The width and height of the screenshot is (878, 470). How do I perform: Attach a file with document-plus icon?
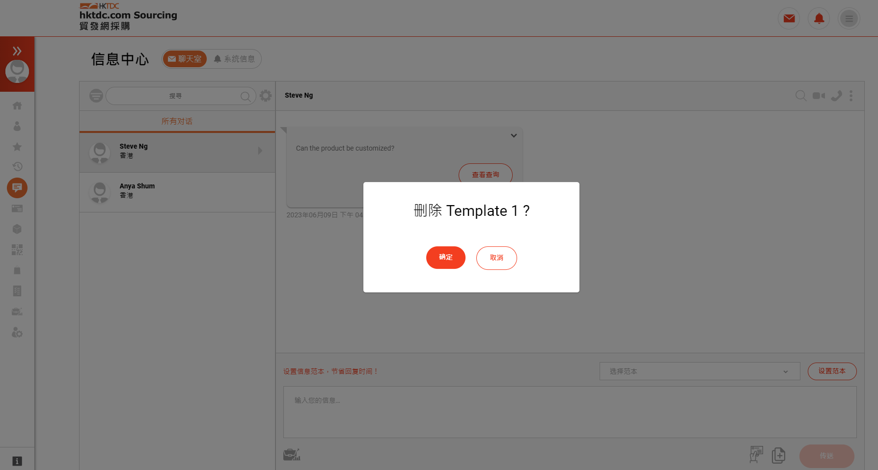779,455
